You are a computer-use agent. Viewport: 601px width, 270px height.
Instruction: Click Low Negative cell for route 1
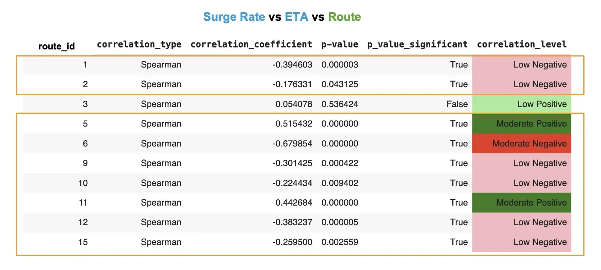pyautogui.click(x=522, y=65)
